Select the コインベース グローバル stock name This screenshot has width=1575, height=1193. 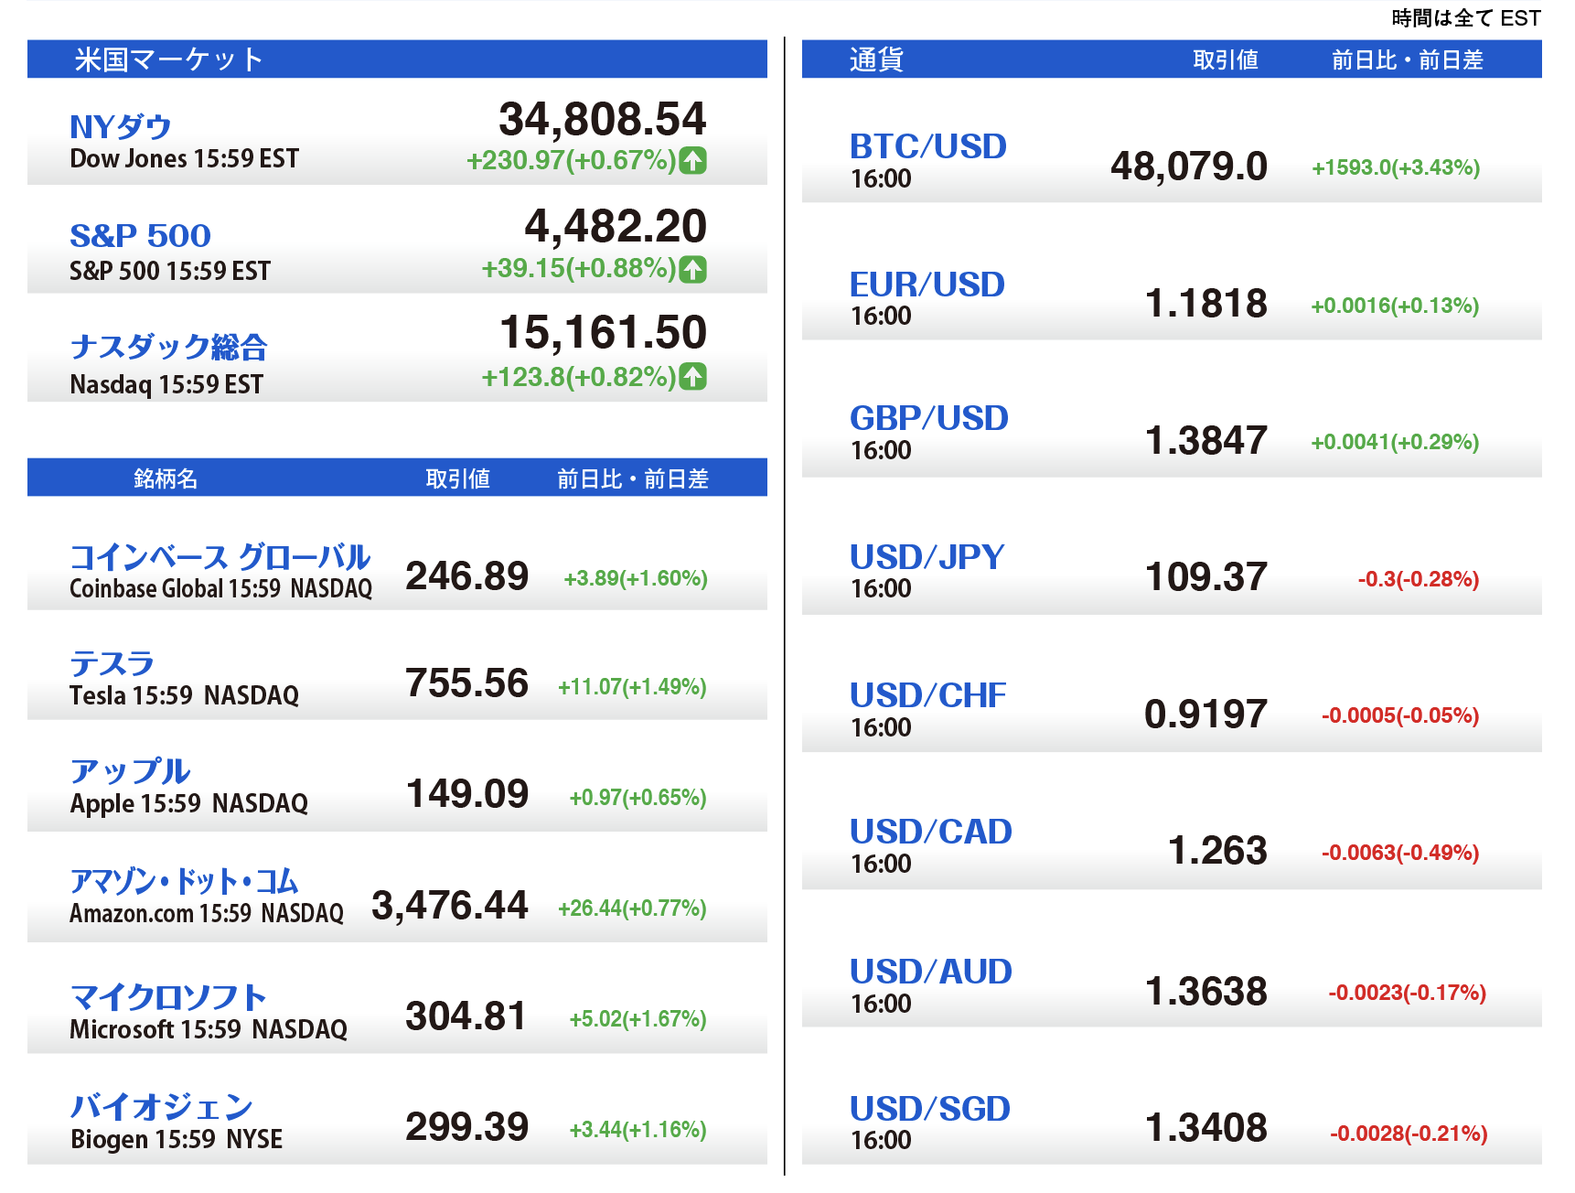pyautogui.click(x=220, y=557)
